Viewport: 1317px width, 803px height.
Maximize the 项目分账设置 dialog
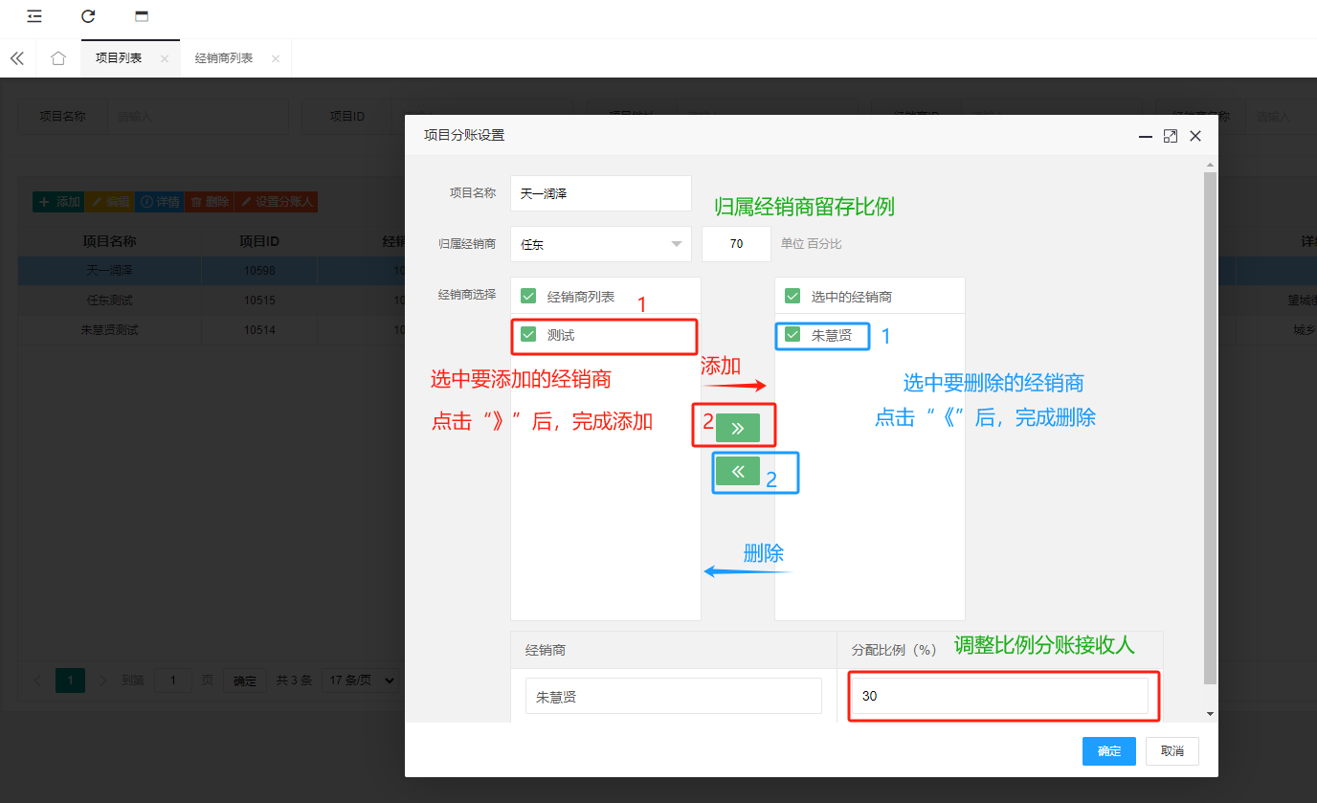[1170, 136]
